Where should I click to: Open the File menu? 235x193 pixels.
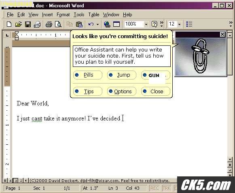point(10,15)
